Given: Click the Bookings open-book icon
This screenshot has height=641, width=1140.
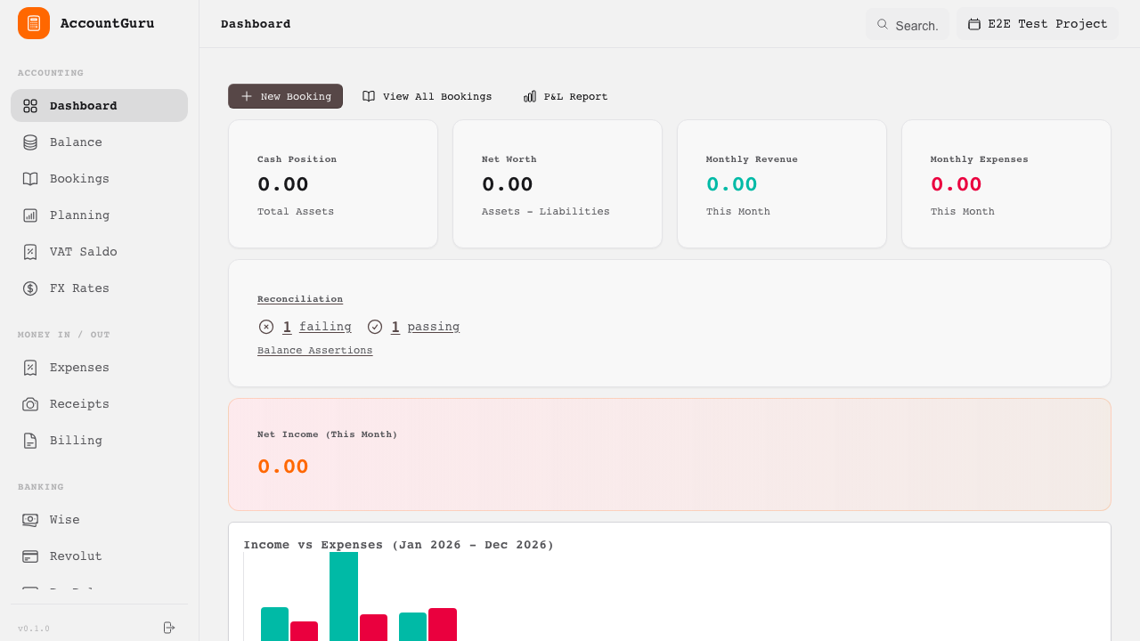Looking at the screenshot, I should [29, 178].
